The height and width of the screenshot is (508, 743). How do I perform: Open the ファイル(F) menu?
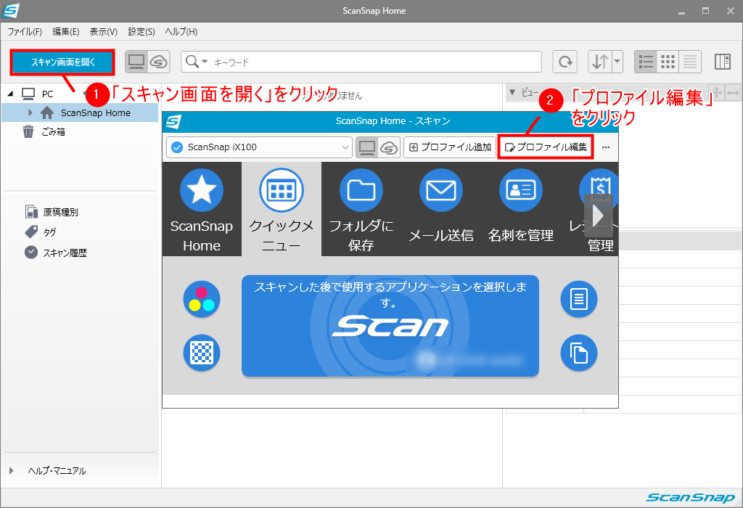(x=25, y=32)
